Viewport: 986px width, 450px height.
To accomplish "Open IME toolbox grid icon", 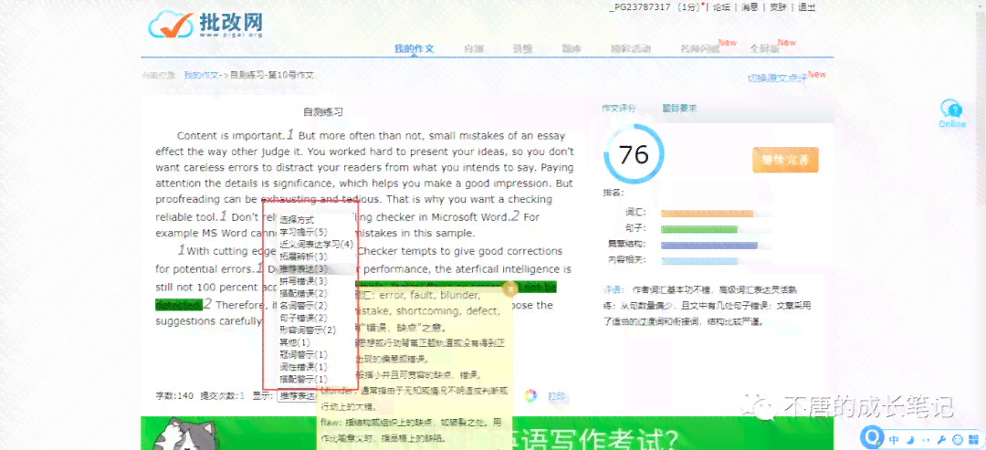I will (x=973, y=439).
